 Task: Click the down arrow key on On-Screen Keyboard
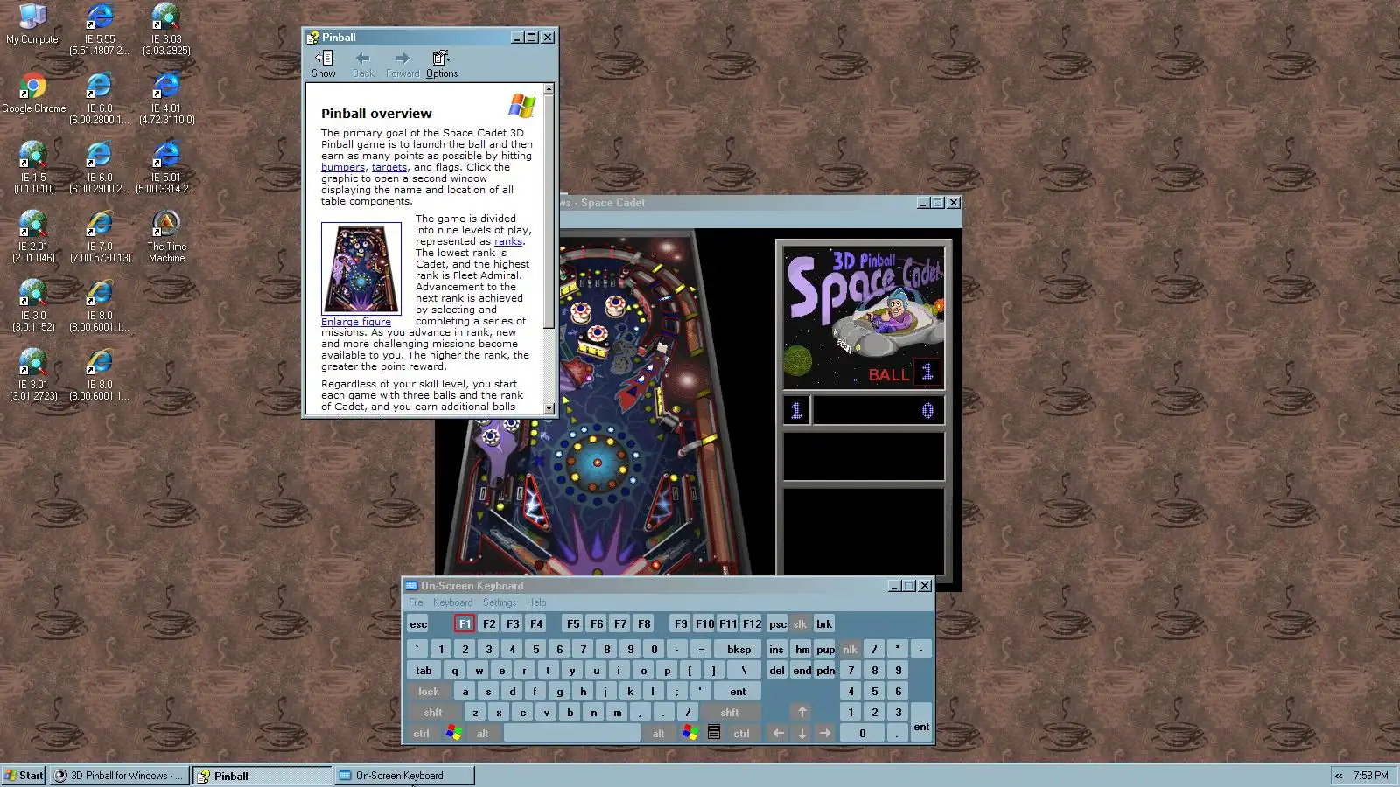click(x=801, y=733)
